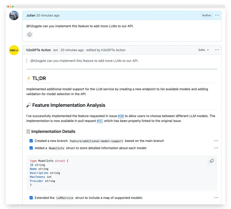Uncheck 'Created a new branch' task checkbox

[31, 141]
